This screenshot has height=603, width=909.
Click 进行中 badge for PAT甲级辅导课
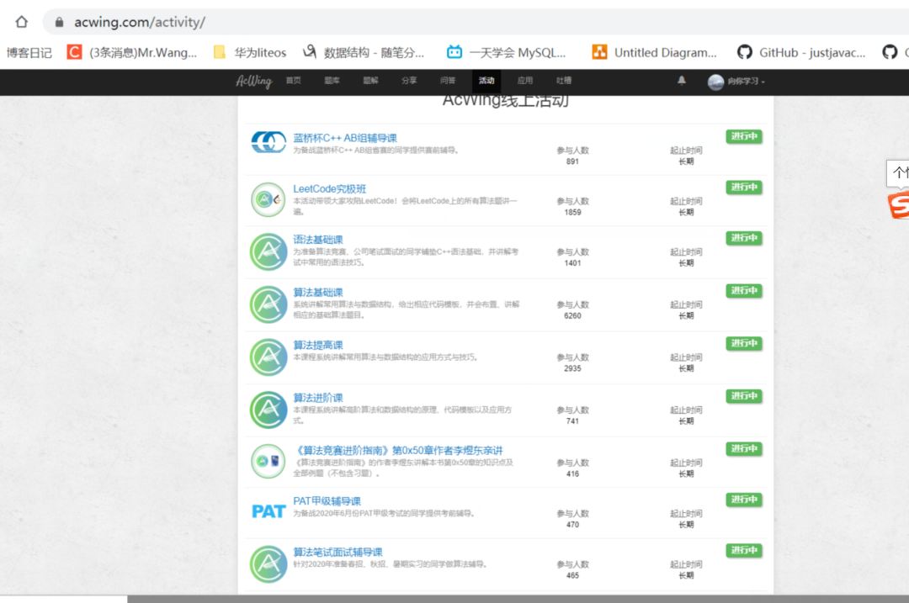click(744, 500)
